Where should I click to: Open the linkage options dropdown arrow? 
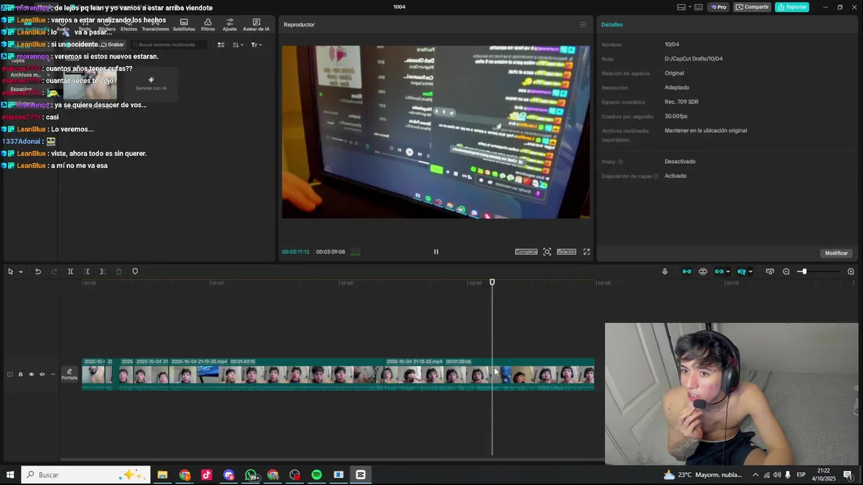click(727, 271)
